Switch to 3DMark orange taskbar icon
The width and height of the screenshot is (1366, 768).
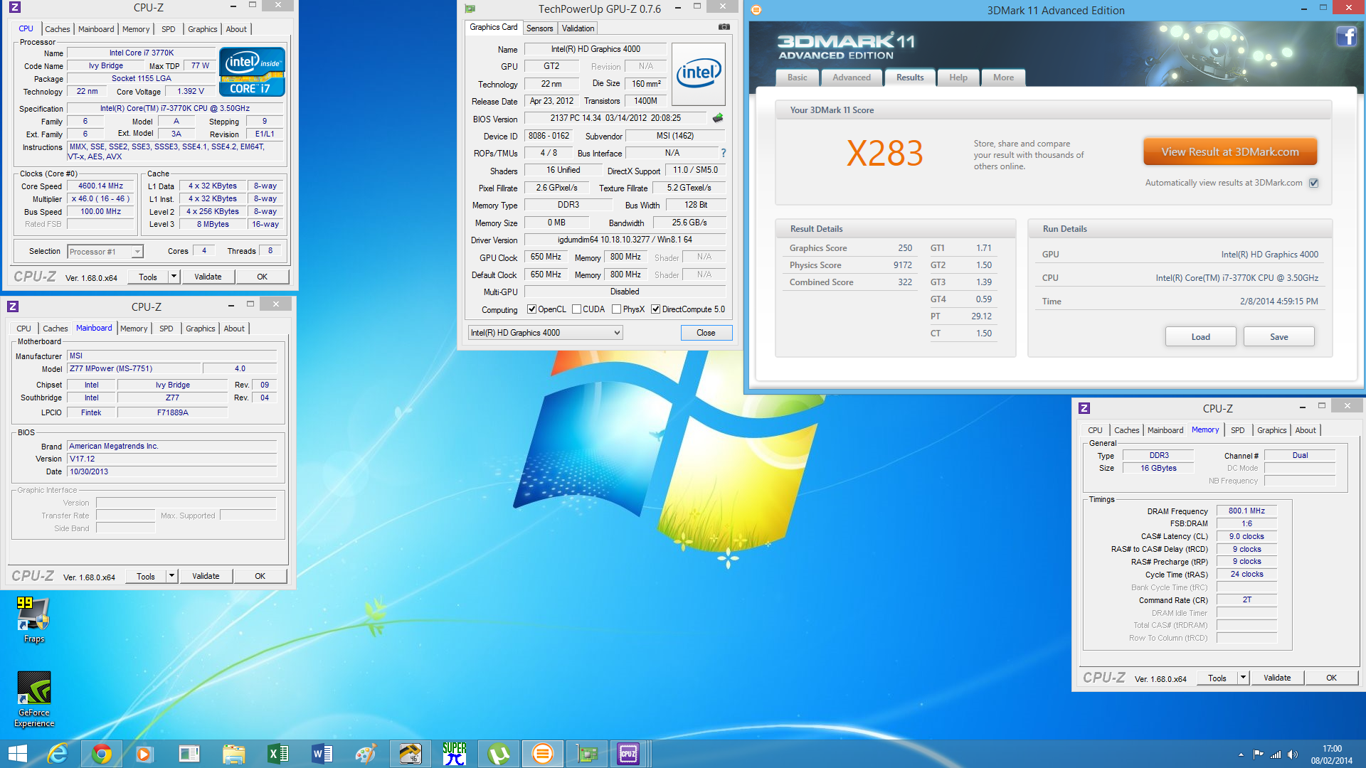542,754
